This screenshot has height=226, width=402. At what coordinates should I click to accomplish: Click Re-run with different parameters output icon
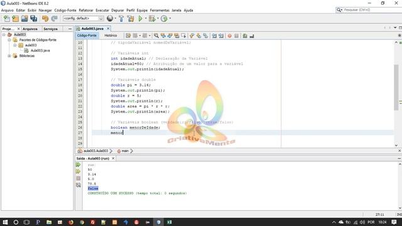click(78, 171)
